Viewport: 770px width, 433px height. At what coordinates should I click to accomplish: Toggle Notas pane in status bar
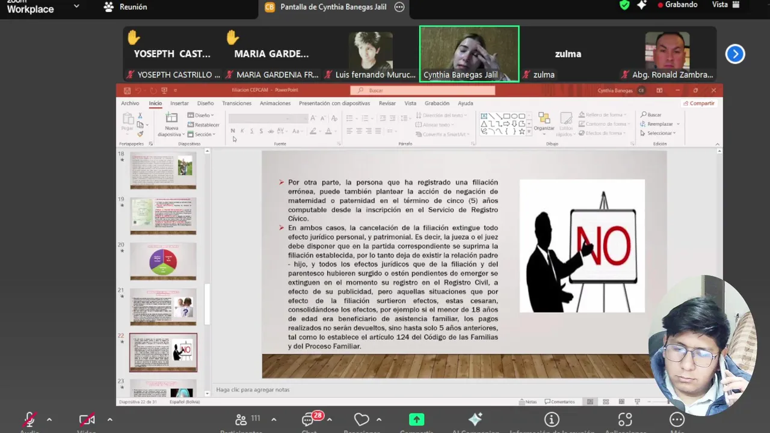tap(528, 402)
